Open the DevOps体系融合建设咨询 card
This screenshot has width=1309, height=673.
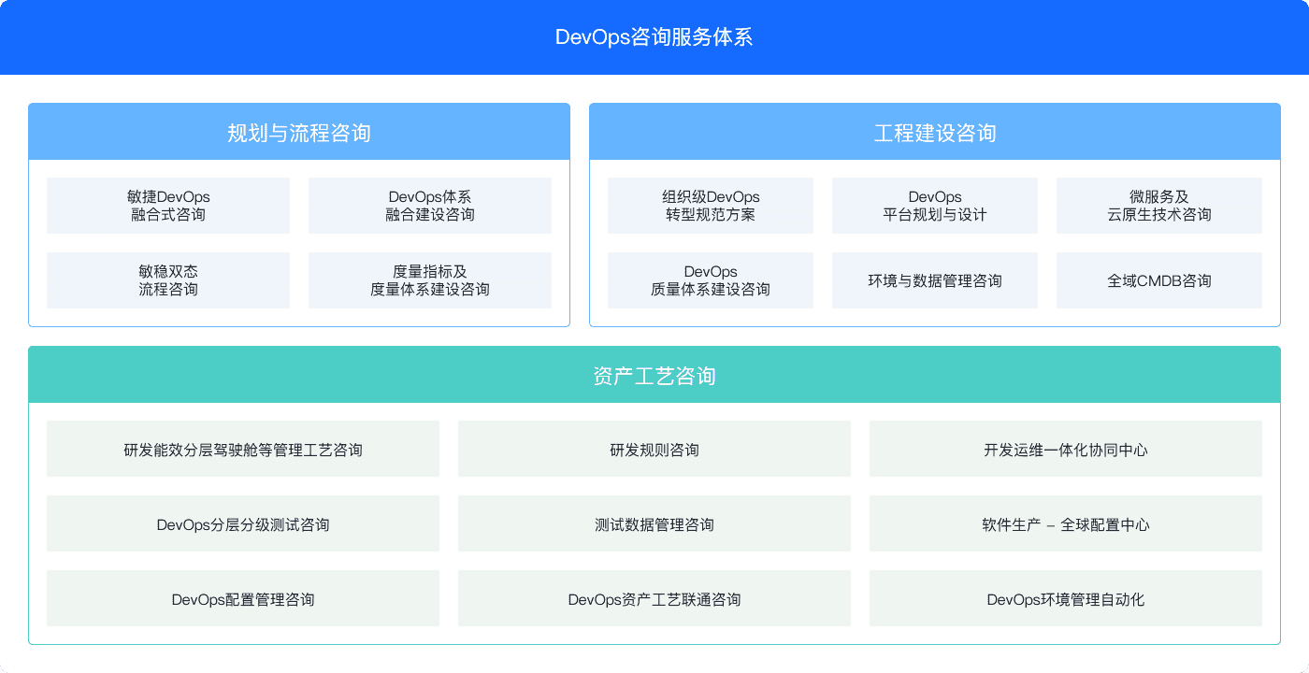tap(430, 205)
